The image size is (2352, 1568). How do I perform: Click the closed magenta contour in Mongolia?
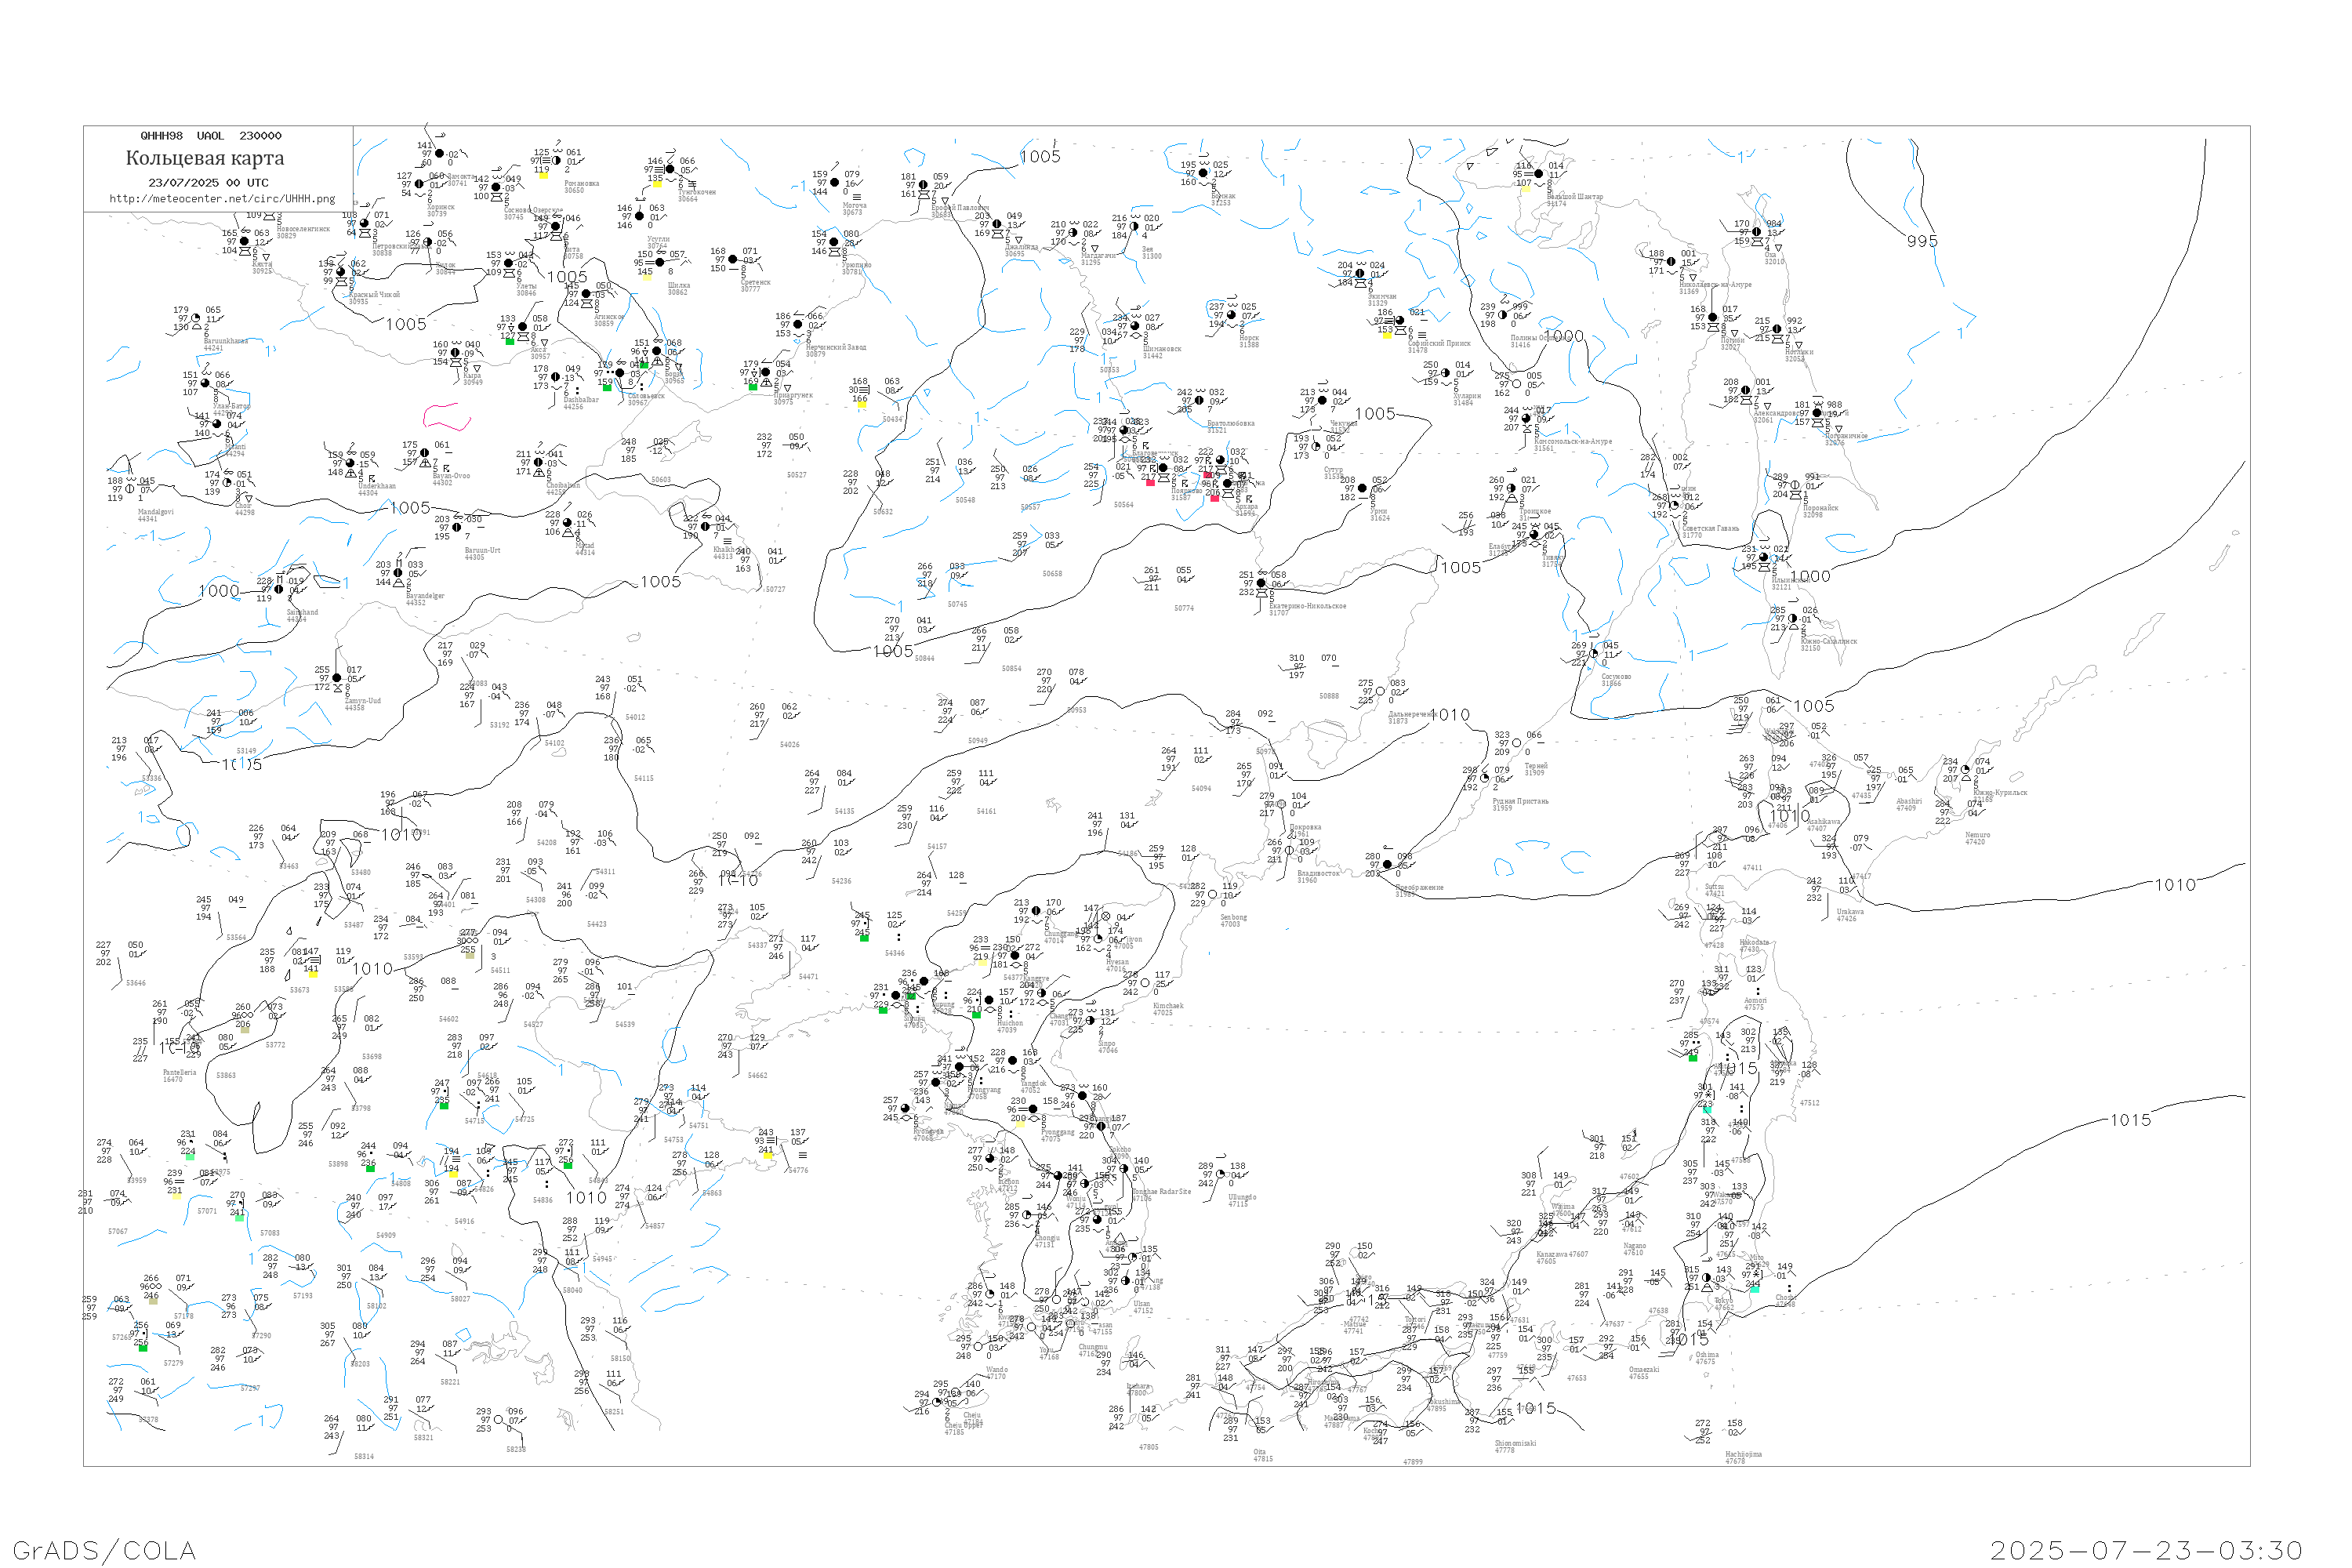point(447,416)
